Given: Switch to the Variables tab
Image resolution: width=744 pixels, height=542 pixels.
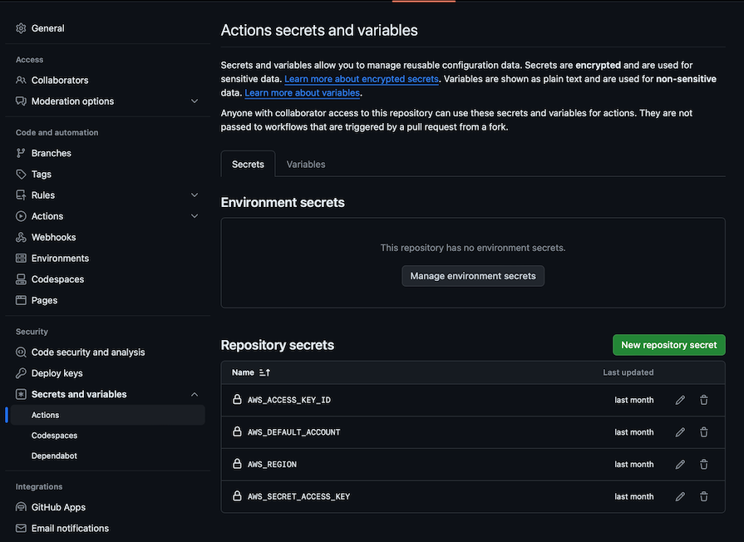Looking at the screenshot, I should tap(305, 164).
